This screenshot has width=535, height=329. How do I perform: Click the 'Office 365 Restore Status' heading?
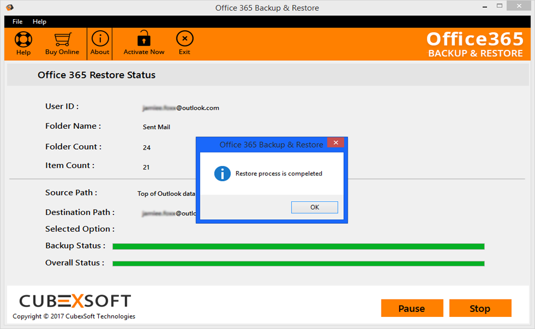[x=96, y=75]
